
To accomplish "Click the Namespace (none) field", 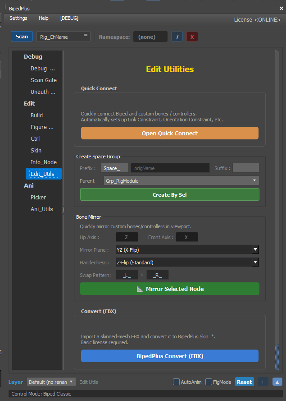I will 150,37.
